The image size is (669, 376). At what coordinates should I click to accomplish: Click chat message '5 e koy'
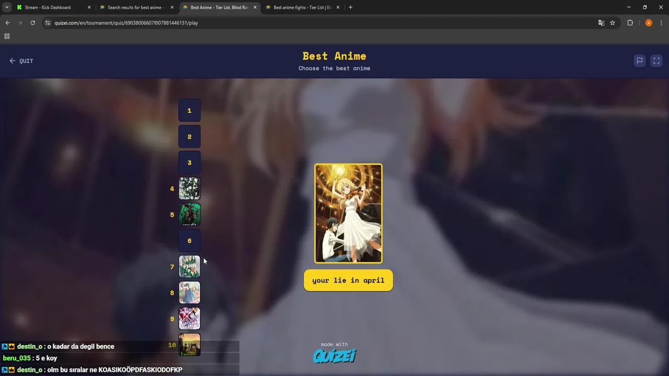click(47, 358)
